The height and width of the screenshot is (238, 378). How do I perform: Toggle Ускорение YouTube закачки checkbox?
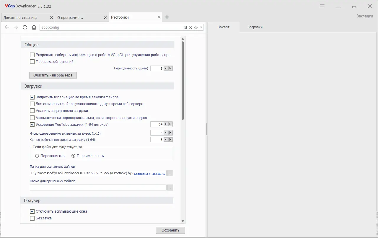click(32, 125)
